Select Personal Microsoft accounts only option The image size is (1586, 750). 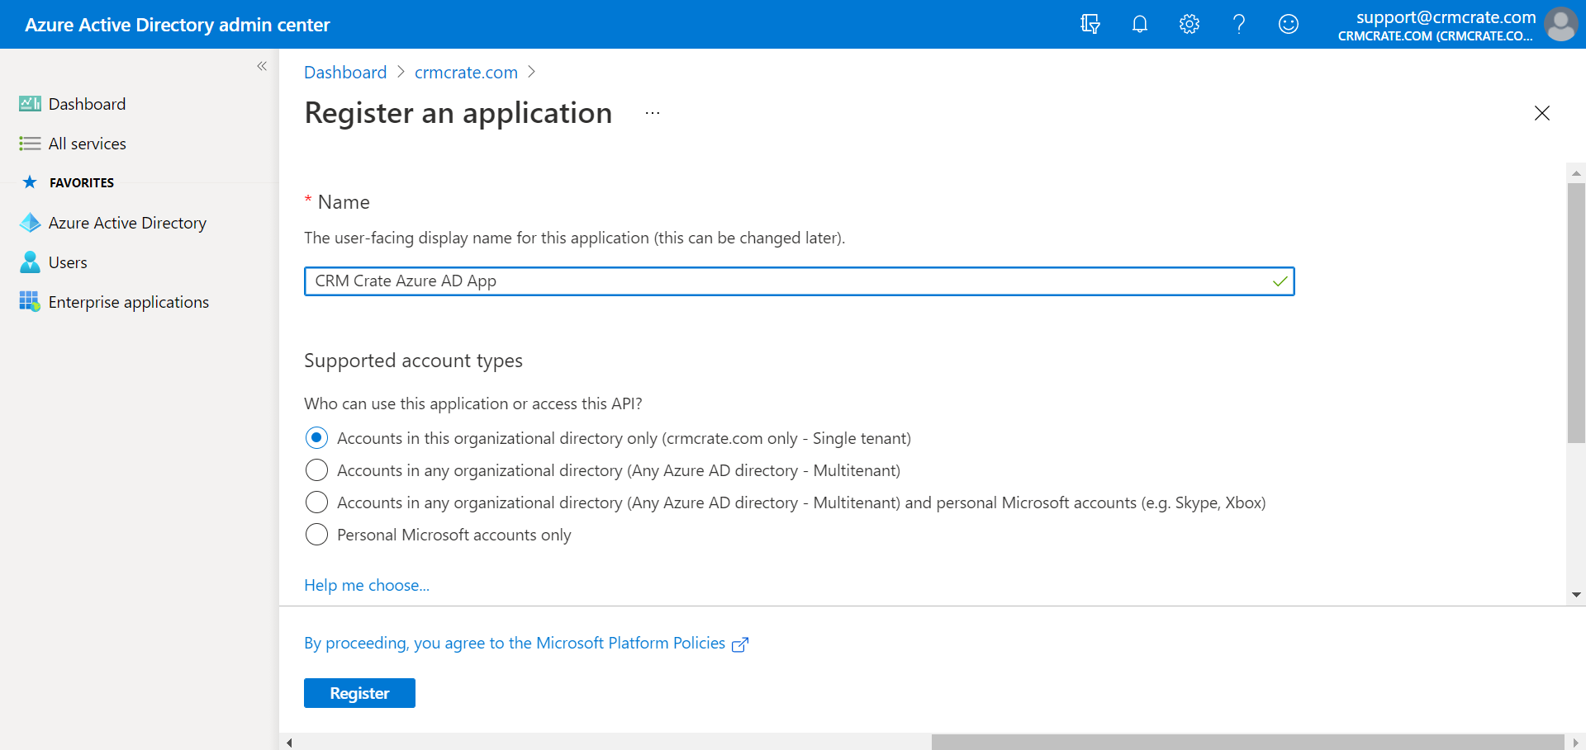[x=316, y=535]
